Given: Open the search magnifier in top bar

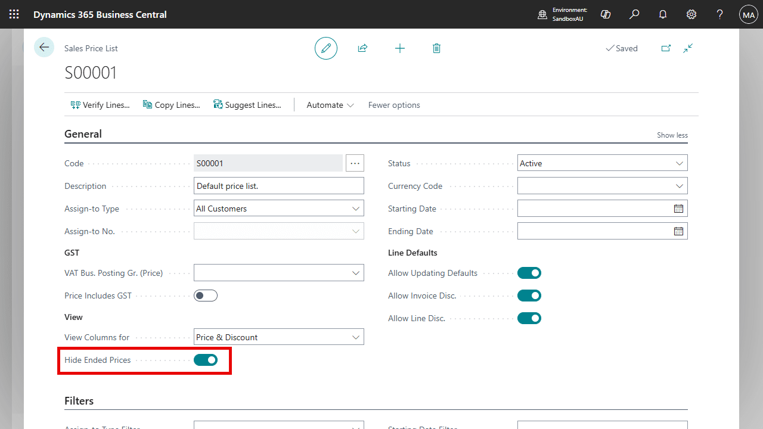Looking at the screenshot, I should click(634, 14).
